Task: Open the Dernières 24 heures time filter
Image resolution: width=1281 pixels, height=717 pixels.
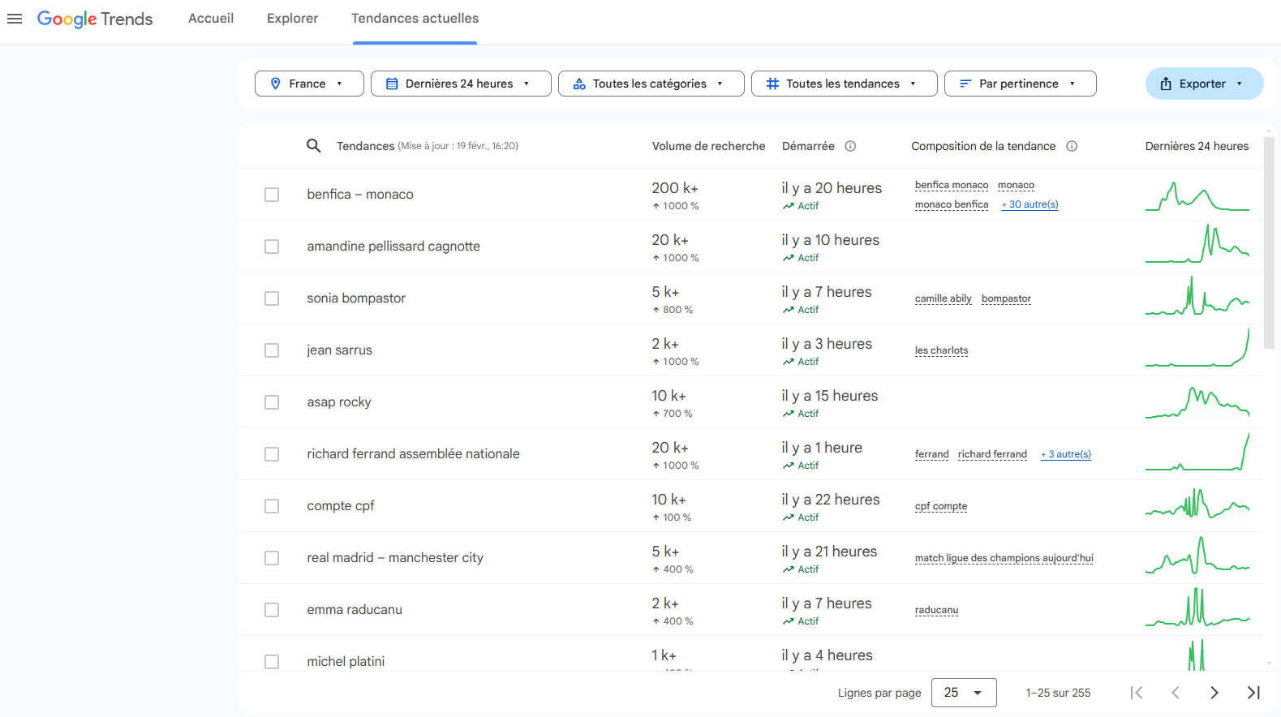Action: pos(461,84)
